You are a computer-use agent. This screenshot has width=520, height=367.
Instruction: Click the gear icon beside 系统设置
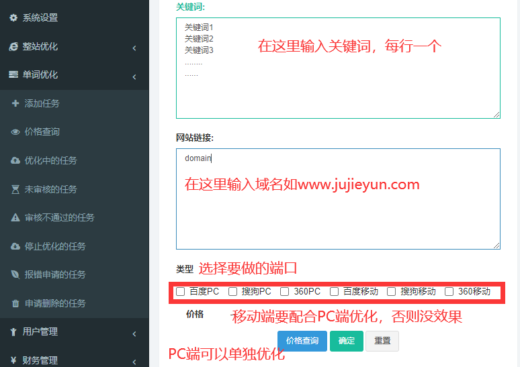13,18
